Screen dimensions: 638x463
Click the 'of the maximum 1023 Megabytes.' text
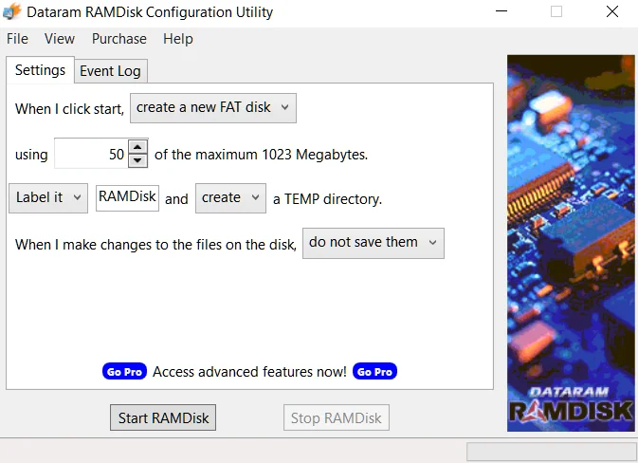tap(261, 155)
